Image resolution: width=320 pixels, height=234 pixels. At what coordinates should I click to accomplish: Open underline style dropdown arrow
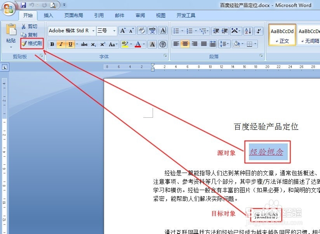coord(77,44)
